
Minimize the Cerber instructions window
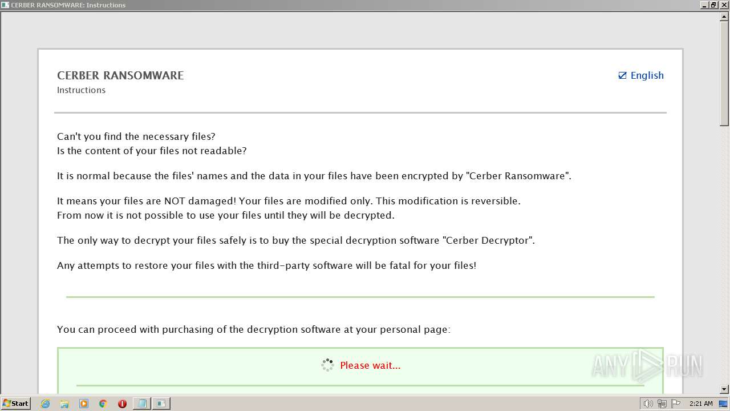click(704, 5)
